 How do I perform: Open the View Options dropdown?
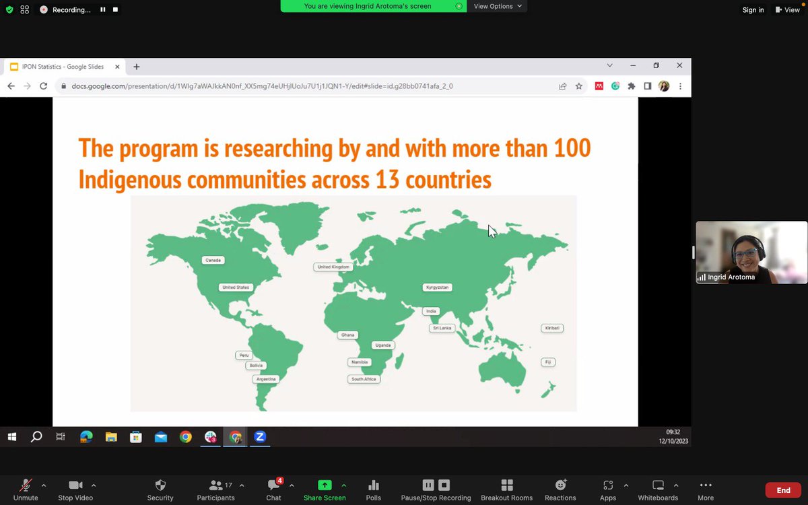pyautogui.click(x=498, y=6)
